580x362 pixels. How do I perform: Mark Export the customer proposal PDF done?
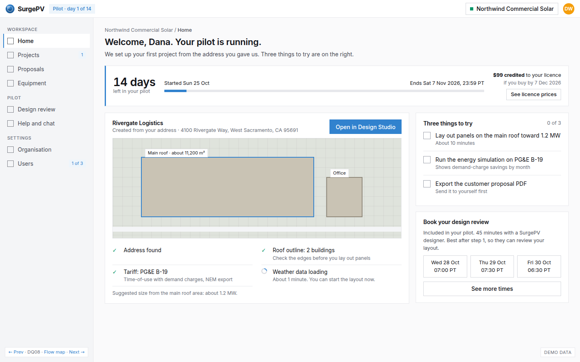tap(427, 184)
